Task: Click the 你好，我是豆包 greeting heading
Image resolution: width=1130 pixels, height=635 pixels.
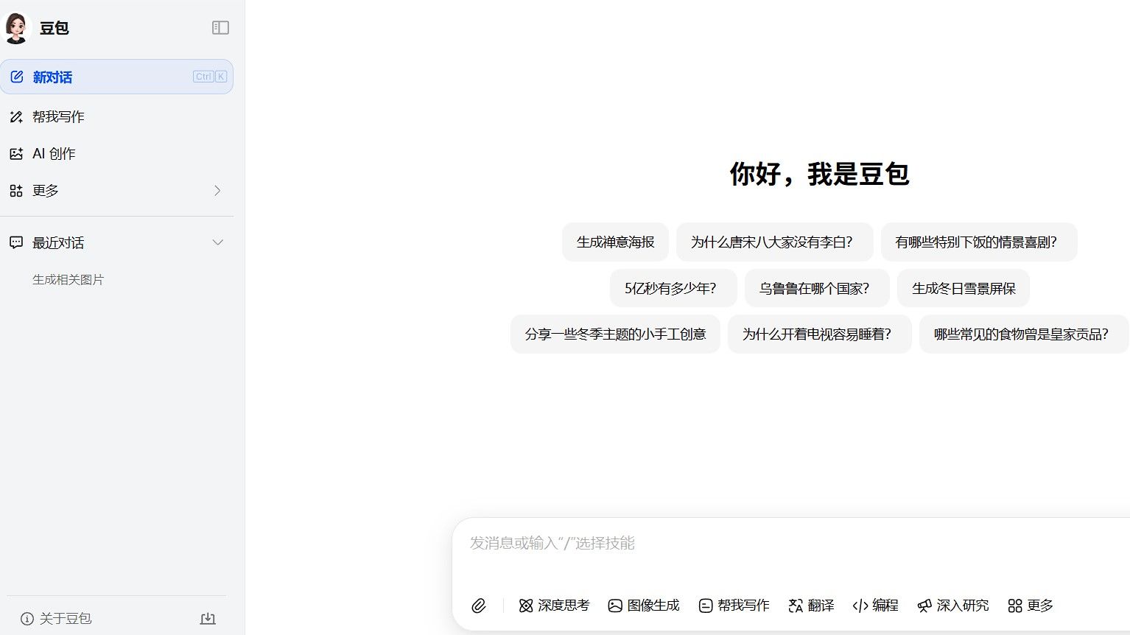Action: [820, 175]
